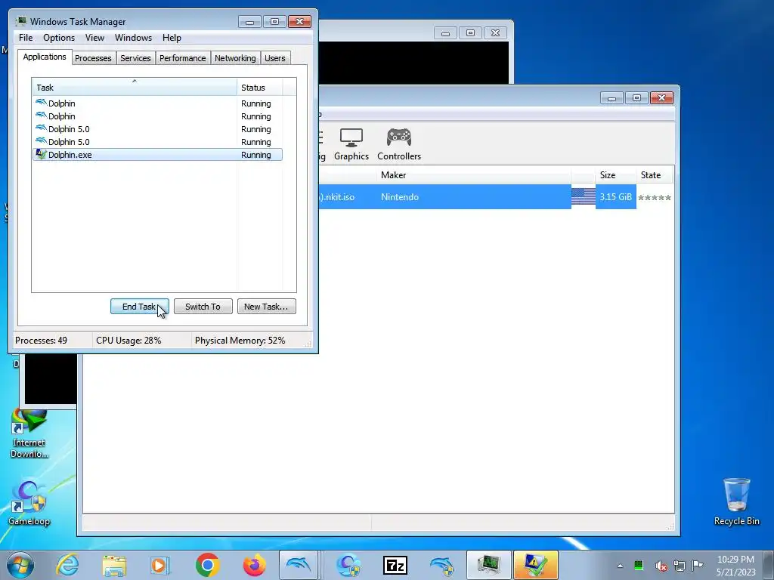The image size is (774, 580).
Task: Switch to the Users tab
Action: tap(274, 58)
